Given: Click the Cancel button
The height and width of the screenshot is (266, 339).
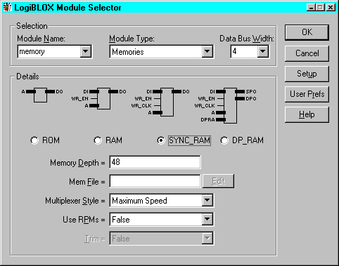Looking at the screenshot, I should point(307,53).
